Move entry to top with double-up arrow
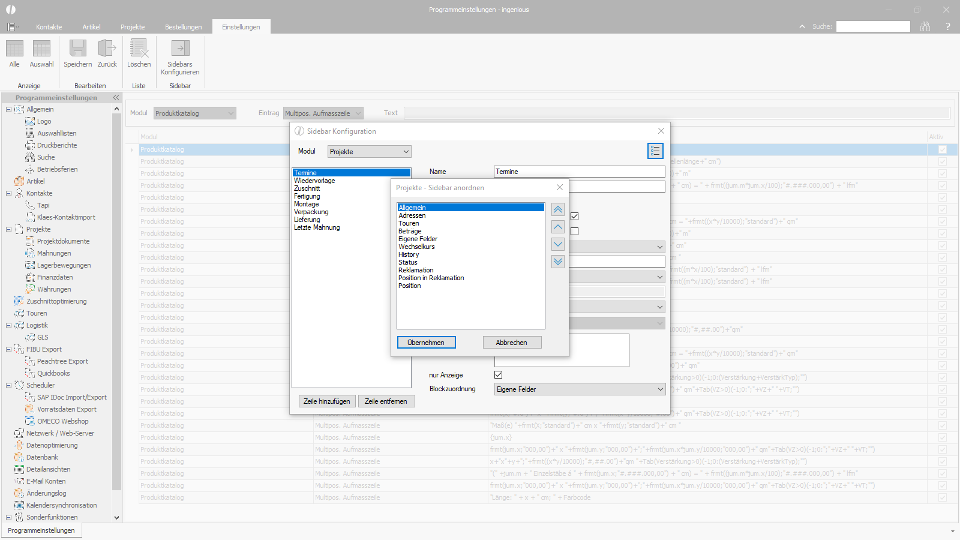 (558, 209)
